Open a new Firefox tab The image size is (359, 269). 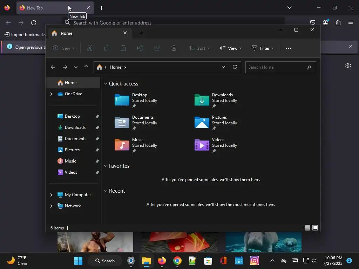101,8
